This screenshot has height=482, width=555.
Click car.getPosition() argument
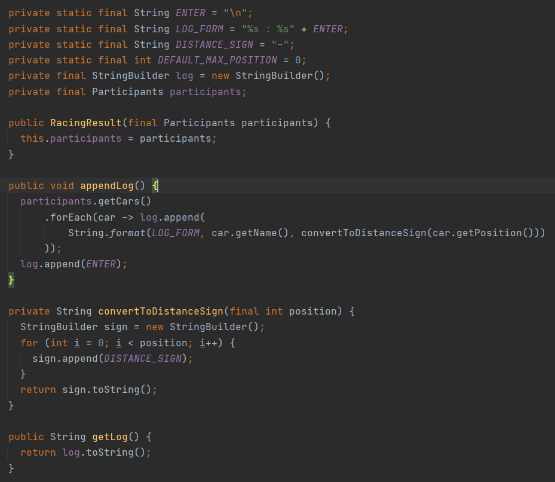pos(483,233)
